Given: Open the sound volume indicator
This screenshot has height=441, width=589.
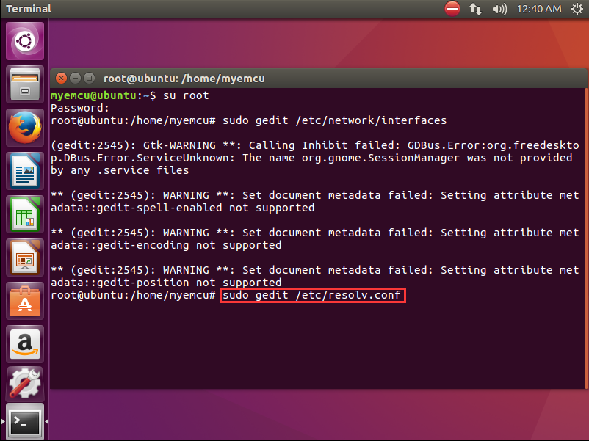Looking at the screenshot, I should (x=499, y=9).
